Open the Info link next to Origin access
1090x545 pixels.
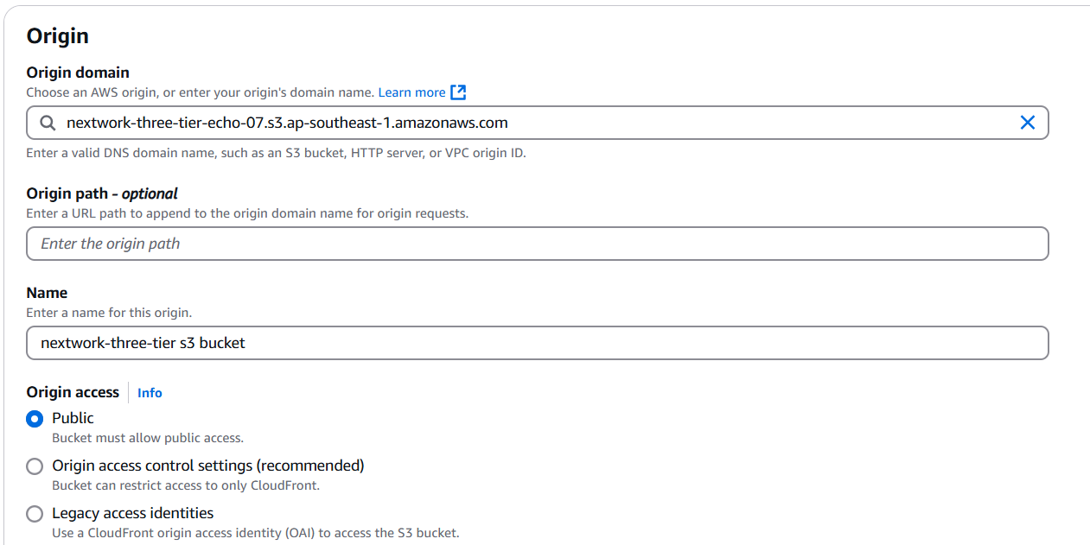coord(150,392)
